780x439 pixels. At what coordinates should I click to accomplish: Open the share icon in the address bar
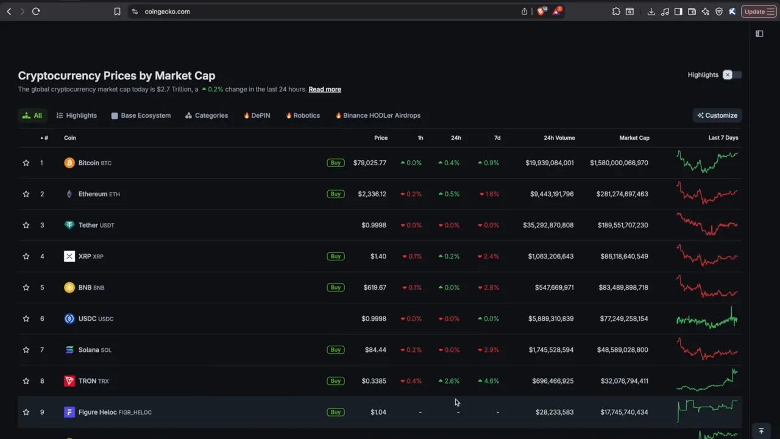(x=524, y=12)
